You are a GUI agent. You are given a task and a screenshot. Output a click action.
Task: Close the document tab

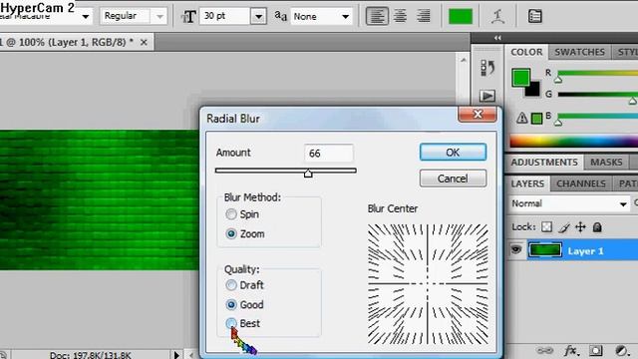[x=144, y=42]
